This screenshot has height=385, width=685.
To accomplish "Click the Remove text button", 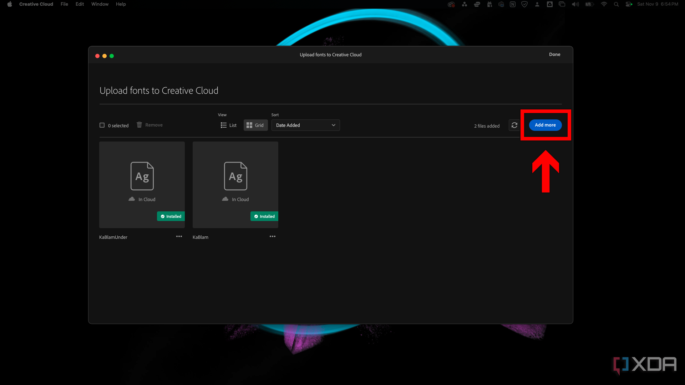I will tap(154, 125).
